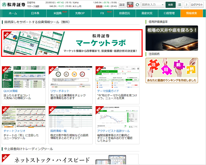Open help with the question mark button
The image size is (206, 165).
[x=186, y=5]
